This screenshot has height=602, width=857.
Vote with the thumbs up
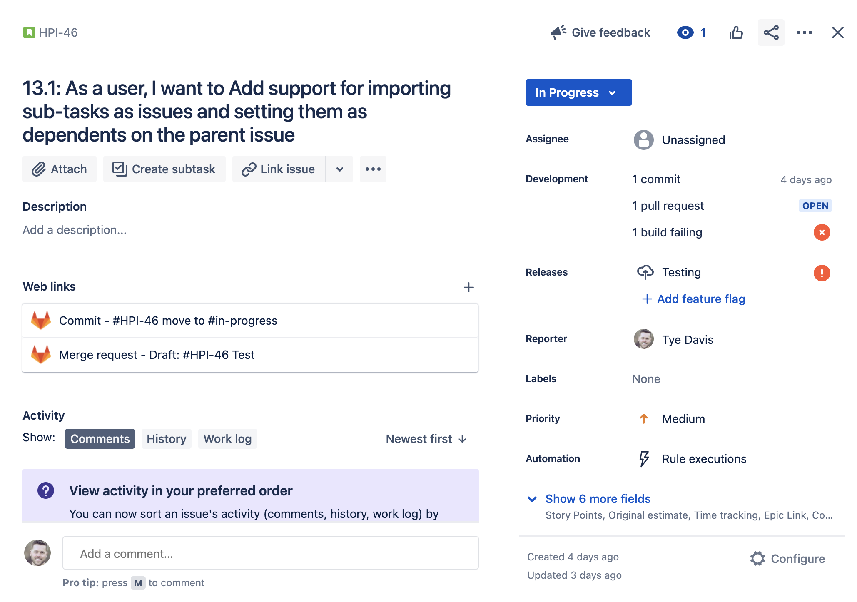[736, 32]
